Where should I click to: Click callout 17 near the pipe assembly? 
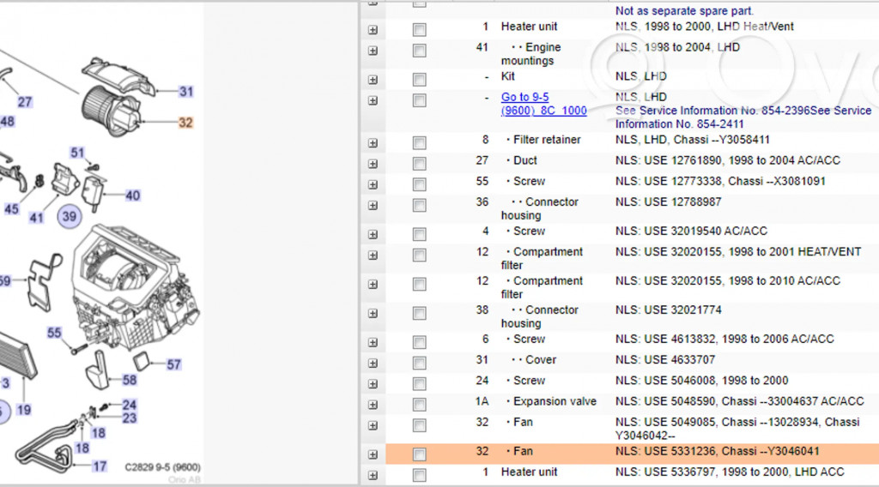click(100, 466)
